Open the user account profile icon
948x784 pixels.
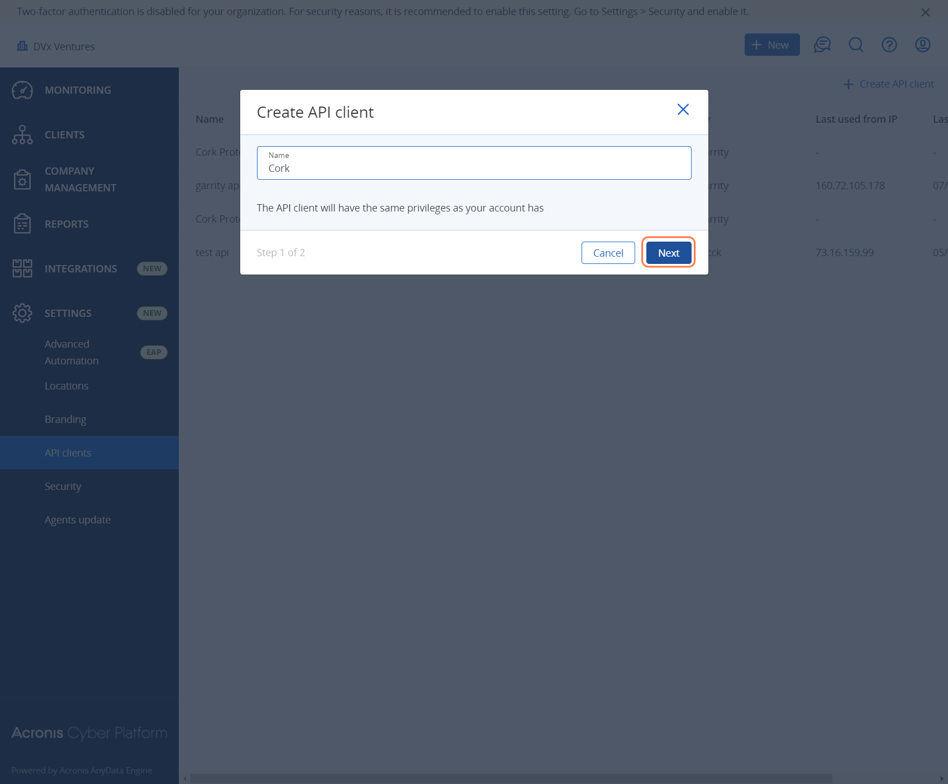point(923,45)
